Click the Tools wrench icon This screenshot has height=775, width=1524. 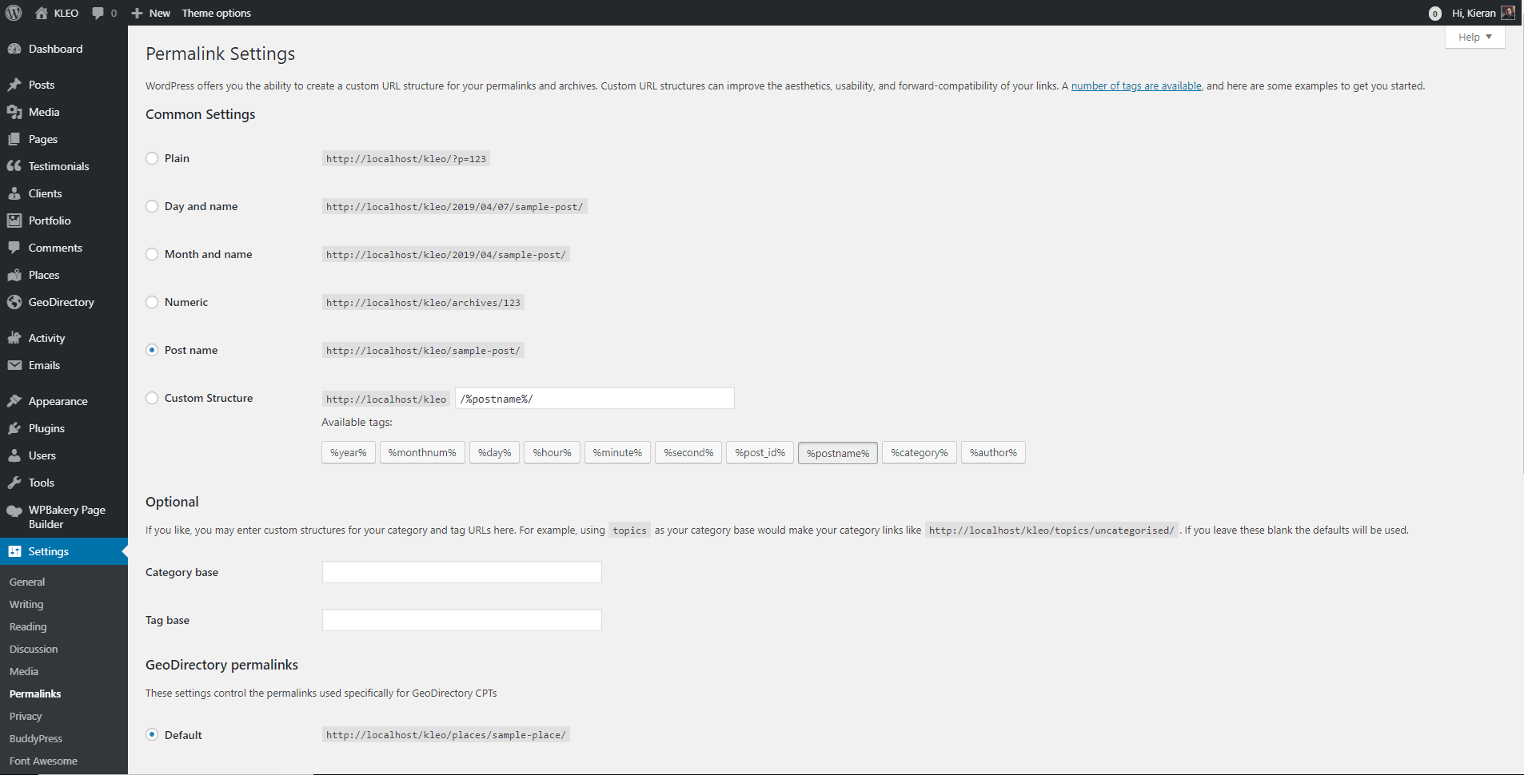click(14, 483)
